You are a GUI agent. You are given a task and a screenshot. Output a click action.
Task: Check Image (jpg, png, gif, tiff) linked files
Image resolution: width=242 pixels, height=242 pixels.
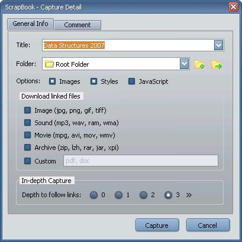27,110
